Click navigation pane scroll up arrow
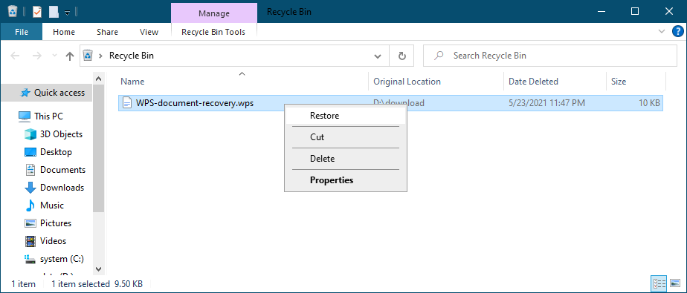This screenshot has width=687, height=293. [x=99, y=79]
